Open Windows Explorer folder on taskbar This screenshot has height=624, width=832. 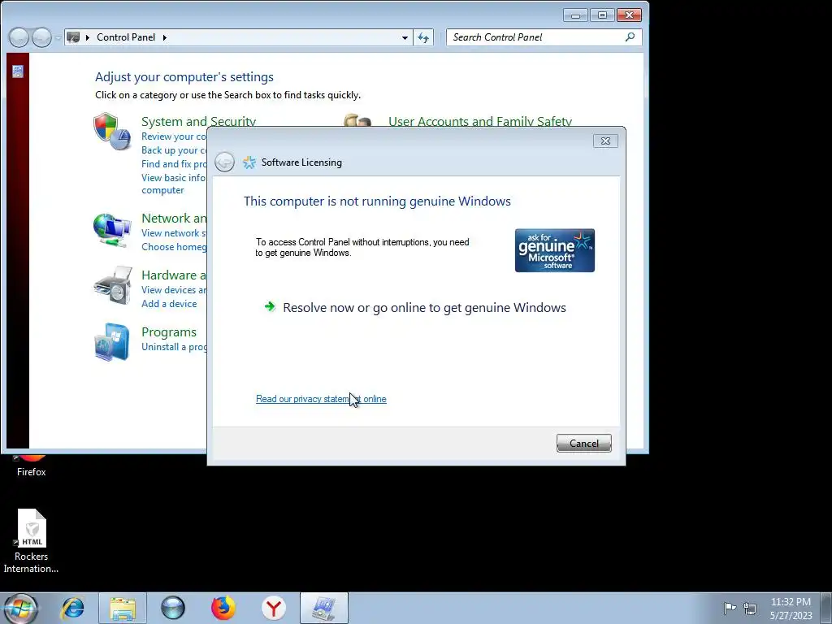pyautogui.click(x=123, y=608)
